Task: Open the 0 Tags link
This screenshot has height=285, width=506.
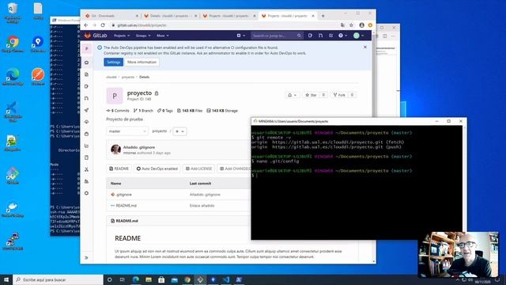Action: (165, 111)
